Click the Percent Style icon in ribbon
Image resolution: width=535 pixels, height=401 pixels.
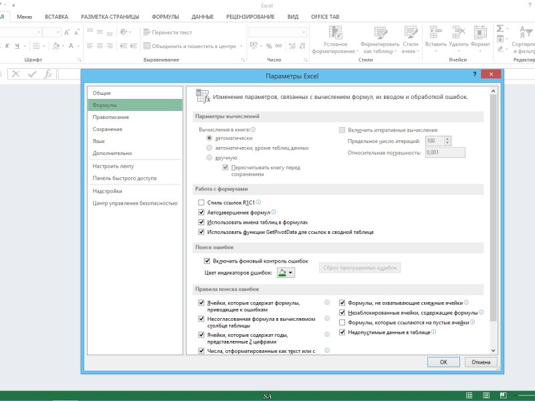coord(269,45)
